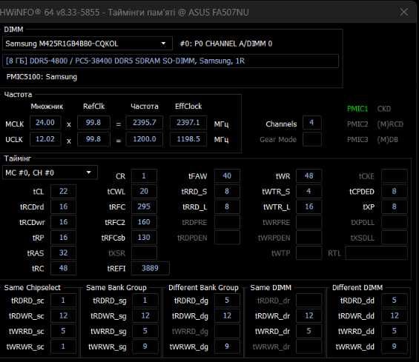Click the tRP value 16
Image resolution: width=419 pixels, height=362 pixels.
63,238
